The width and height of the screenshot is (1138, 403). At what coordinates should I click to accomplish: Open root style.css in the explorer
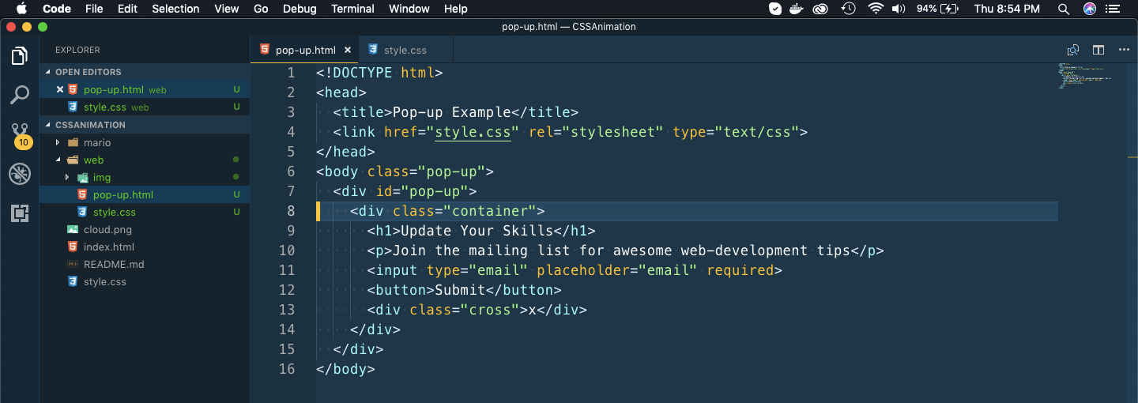pyautogui.click(x=145, y=282)
